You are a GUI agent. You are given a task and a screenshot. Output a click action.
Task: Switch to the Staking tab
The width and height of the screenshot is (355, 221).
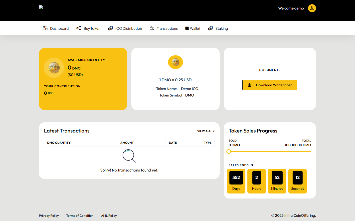(x=221, y=28)
